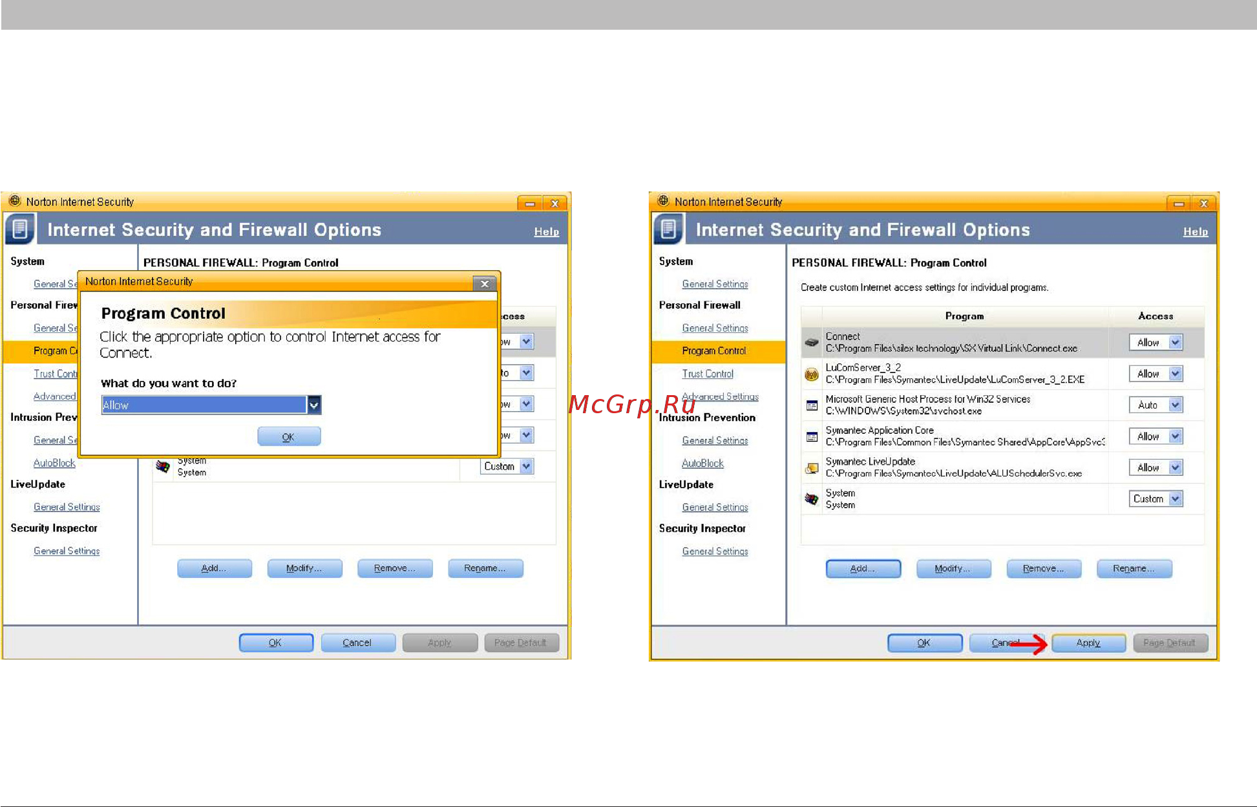Screen dimensions: 1257x807
Task: Open General Settings under Intrusion Prevention, right window
Action: point(715,440)
